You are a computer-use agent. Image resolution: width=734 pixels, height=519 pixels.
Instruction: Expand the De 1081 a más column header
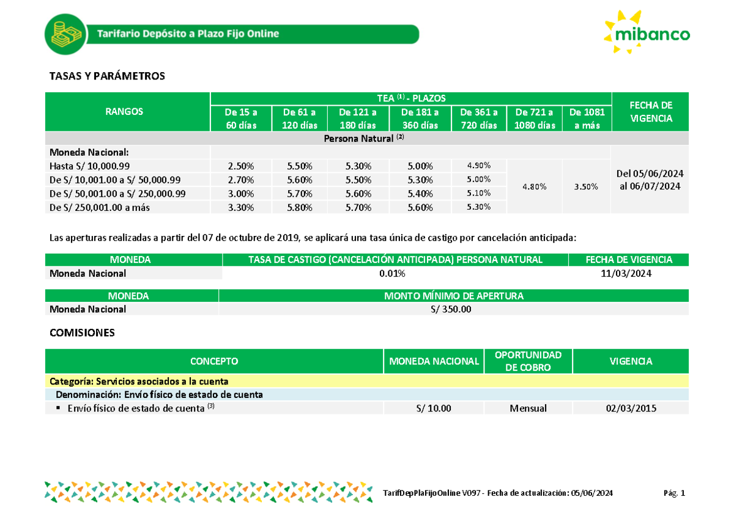pyautogui.click(x=586, y=118)
